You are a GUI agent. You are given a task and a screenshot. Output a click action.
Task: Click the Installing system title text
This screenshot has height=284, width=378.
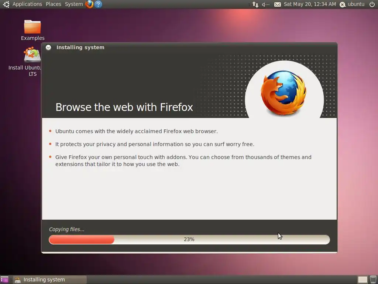[80, 47]
